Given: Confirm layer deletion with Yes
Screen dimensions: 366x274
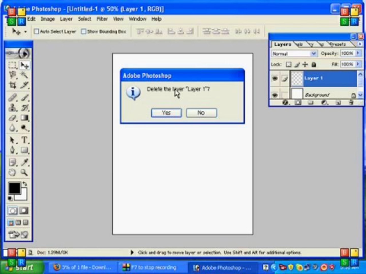Looking at the screenshot, I should [166, 113].
